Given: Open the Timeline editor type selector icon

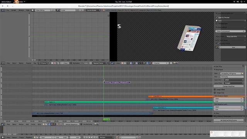Looking at the screenshot, I should click(x=3, y=137).
